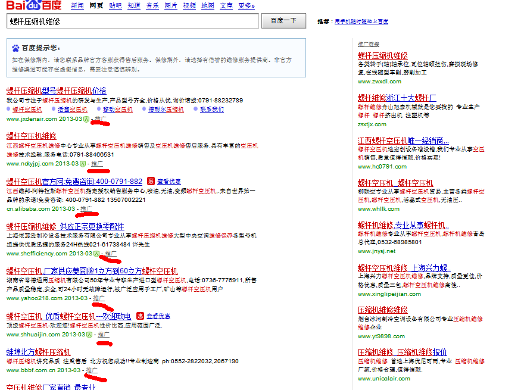Open the 图片 tab

[x=171, y=6]
